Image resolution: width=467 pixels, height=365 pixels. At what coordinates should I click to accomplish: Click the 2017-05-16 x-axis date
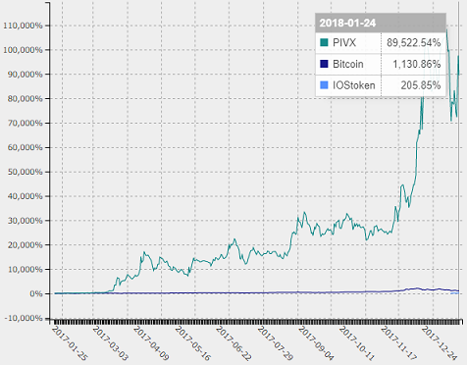click(x=192, y=343)
